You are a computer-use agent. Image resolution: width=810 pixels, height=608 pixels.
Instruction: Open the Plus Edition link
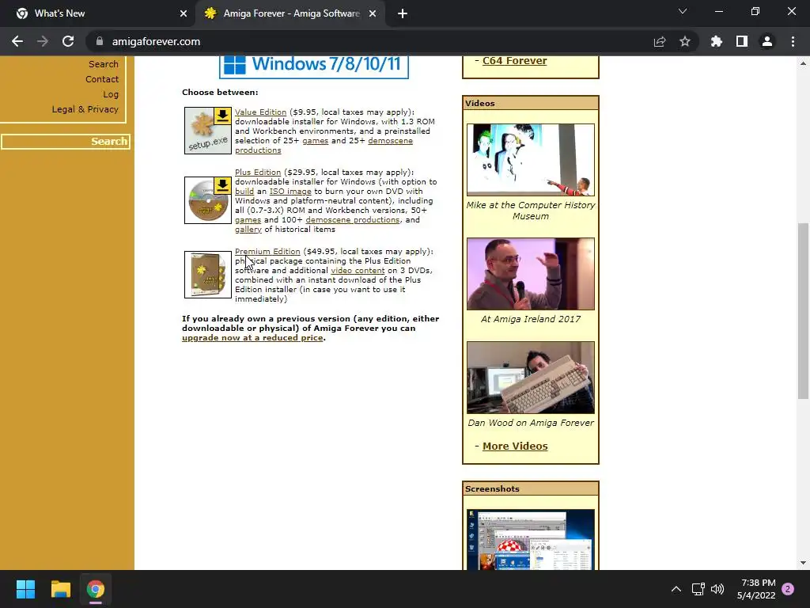258,172
